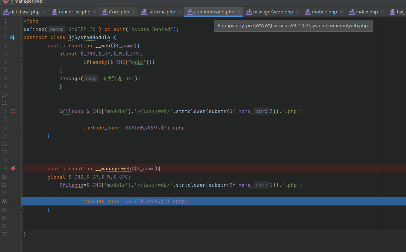Select the mobile.php tab
Viewport: 406px width, 252px height.
(x=325, y=12)
